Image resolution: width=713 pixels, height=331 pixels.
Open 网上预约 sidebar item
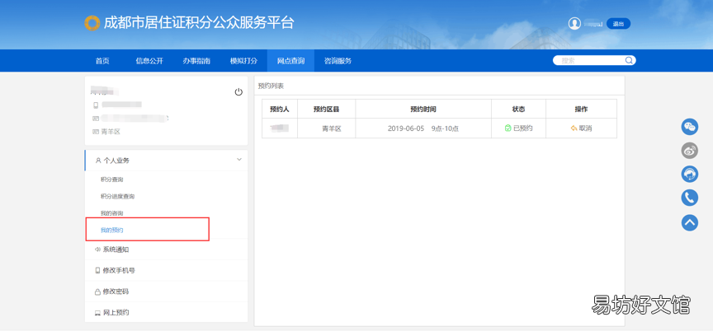click(x=116, y=312)
